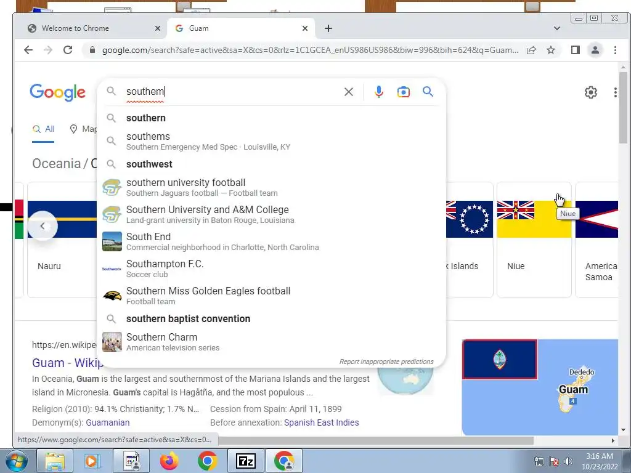Close the Welcome to Chrome tab
The image size is (631, 473).
pos(157,28)
